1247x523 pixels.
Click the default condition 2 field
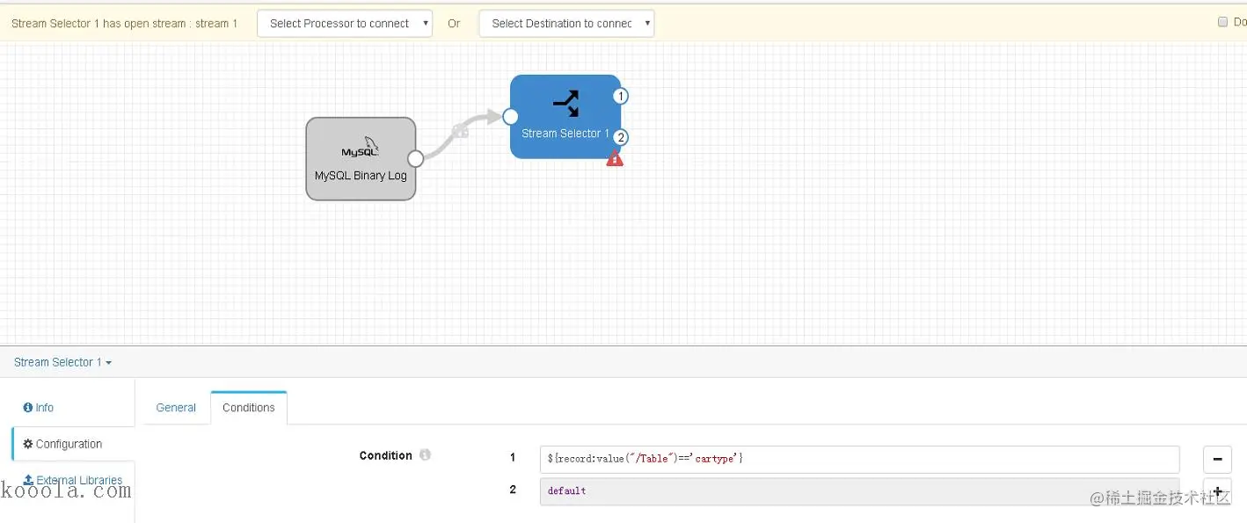pos(859,490)
